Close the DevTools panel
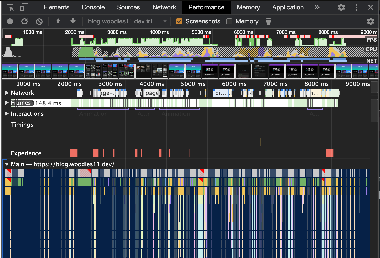The height and width of the screenshot is (258, 380). tap(370, 7)
